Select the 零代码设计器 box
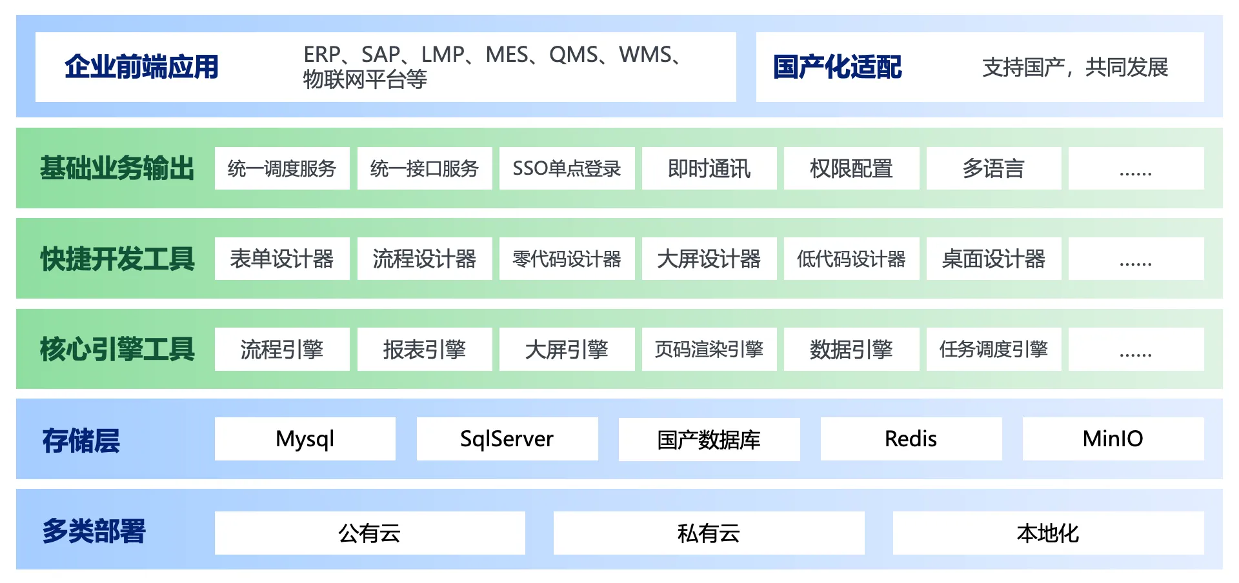Image resolution: width=1239 pixels, height=583 pixels. coord(567,259)
